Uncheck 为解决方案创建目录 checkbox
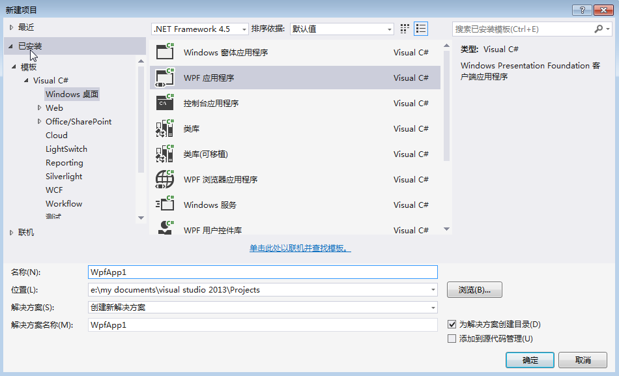Viewport: 619px width, 376px height. tap(452, 325)
